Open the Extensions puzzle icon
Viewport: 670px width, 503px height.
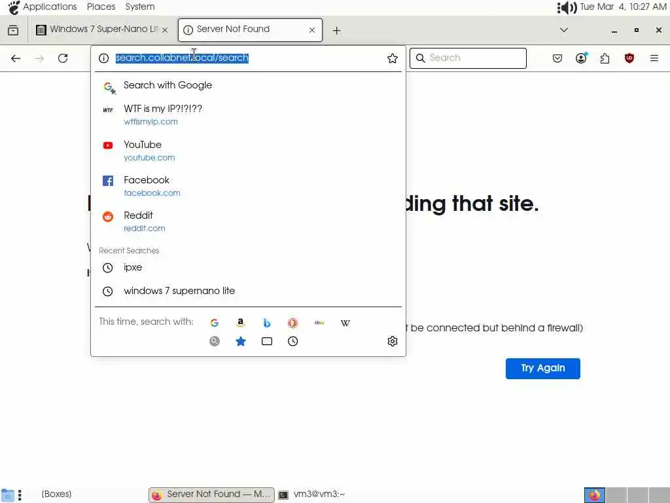[605, 58]
